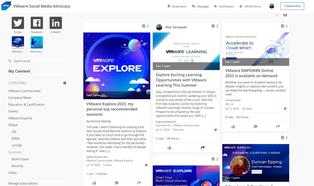Share the VMware Explore 2023 sessions post
314x186 pixels.
(x=139, y=183)
